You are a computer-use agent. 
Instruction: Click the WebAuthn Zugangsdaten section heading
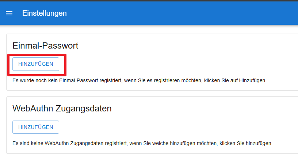pyautogui.click(x=62, y=108)
